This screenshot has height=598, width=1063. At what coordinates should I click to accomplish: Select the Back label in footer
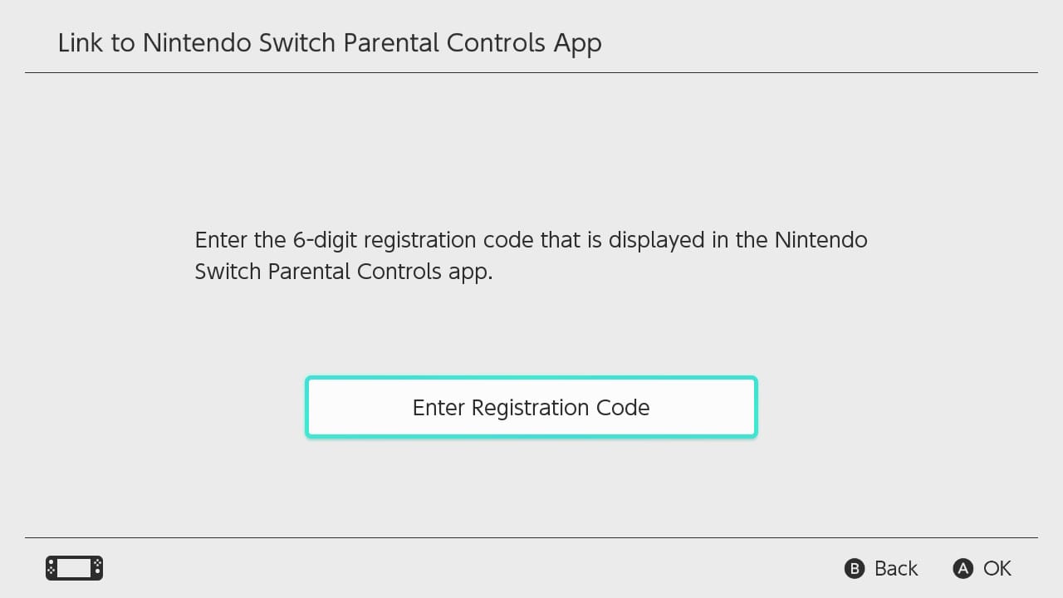pyautogui.click(x=895, y=568)
